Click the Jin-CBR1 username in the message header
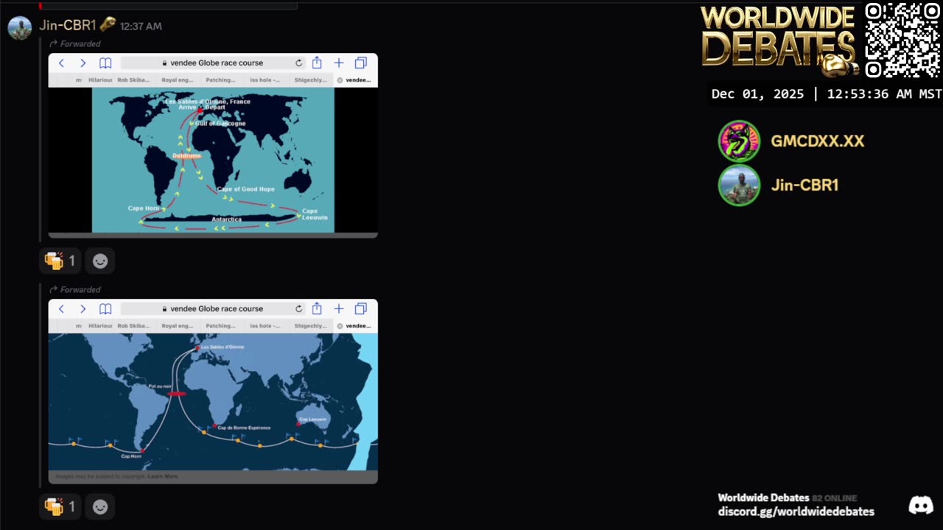 (x=68, y=25)
